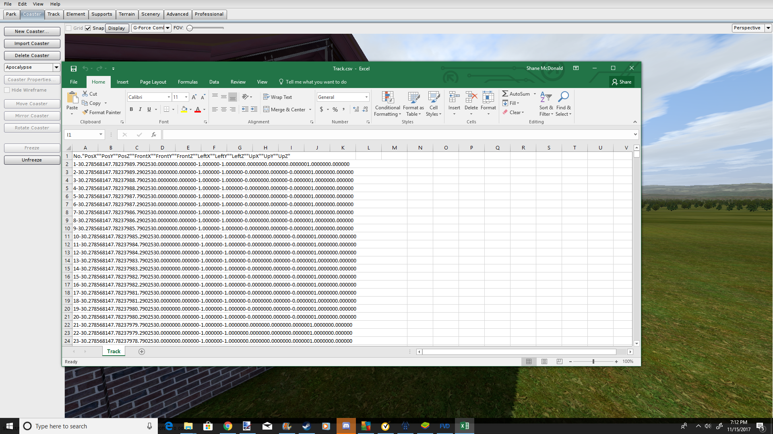Screen dimensions: 773x434
Task: Switch to the Formulas ribbon tab
Action: click(x=188, y=82)
